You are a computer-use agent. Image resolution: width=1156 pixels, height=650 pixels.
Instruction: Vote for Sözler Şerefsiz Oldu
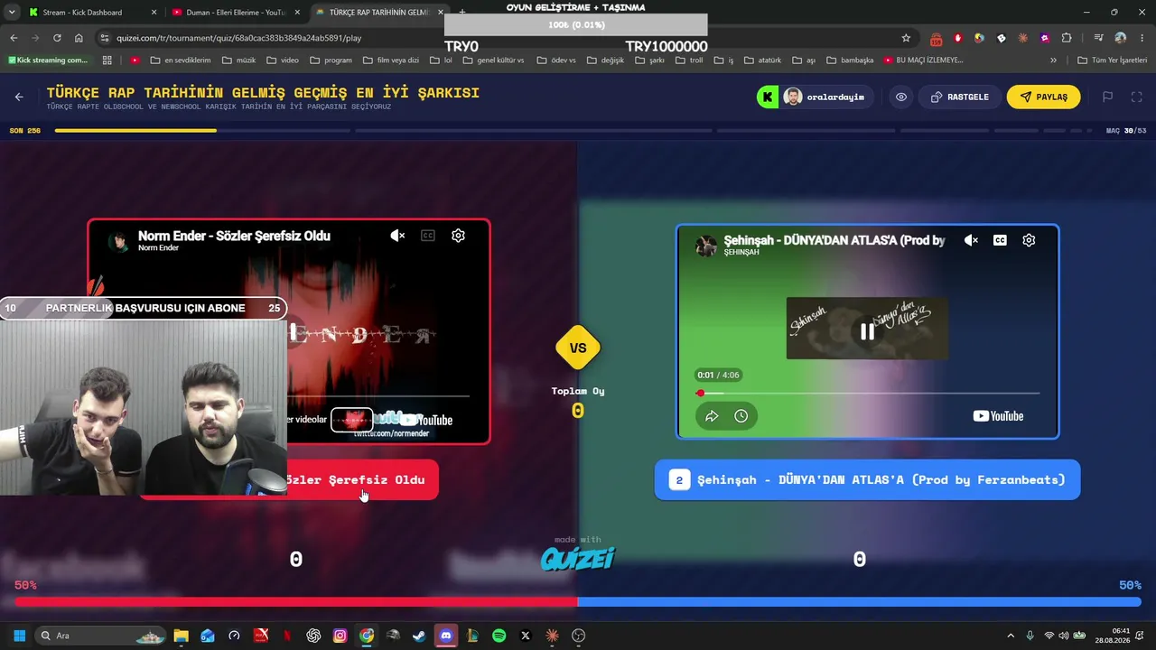click(x=362, y=479)
